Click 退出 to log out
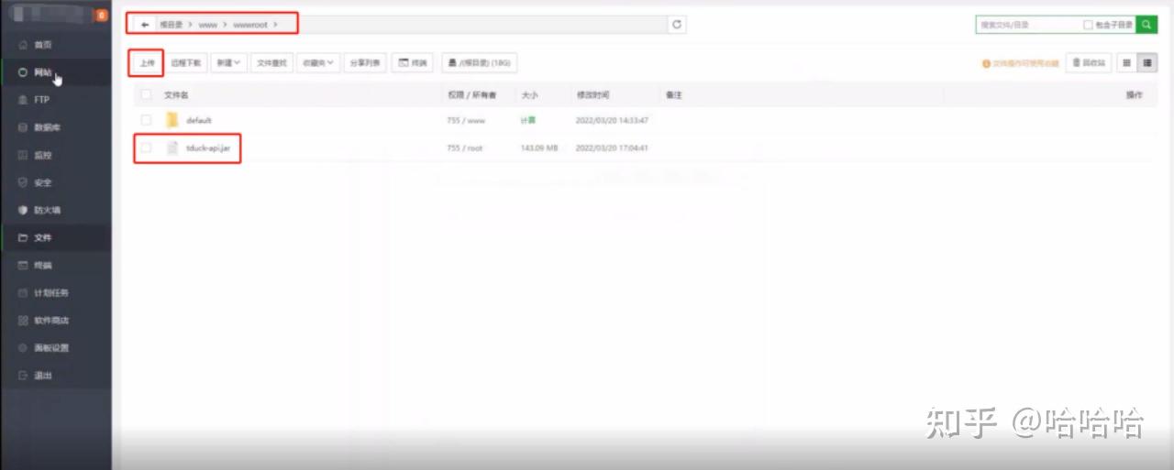Screen dimensions: 1174x470 click(56, 375)
